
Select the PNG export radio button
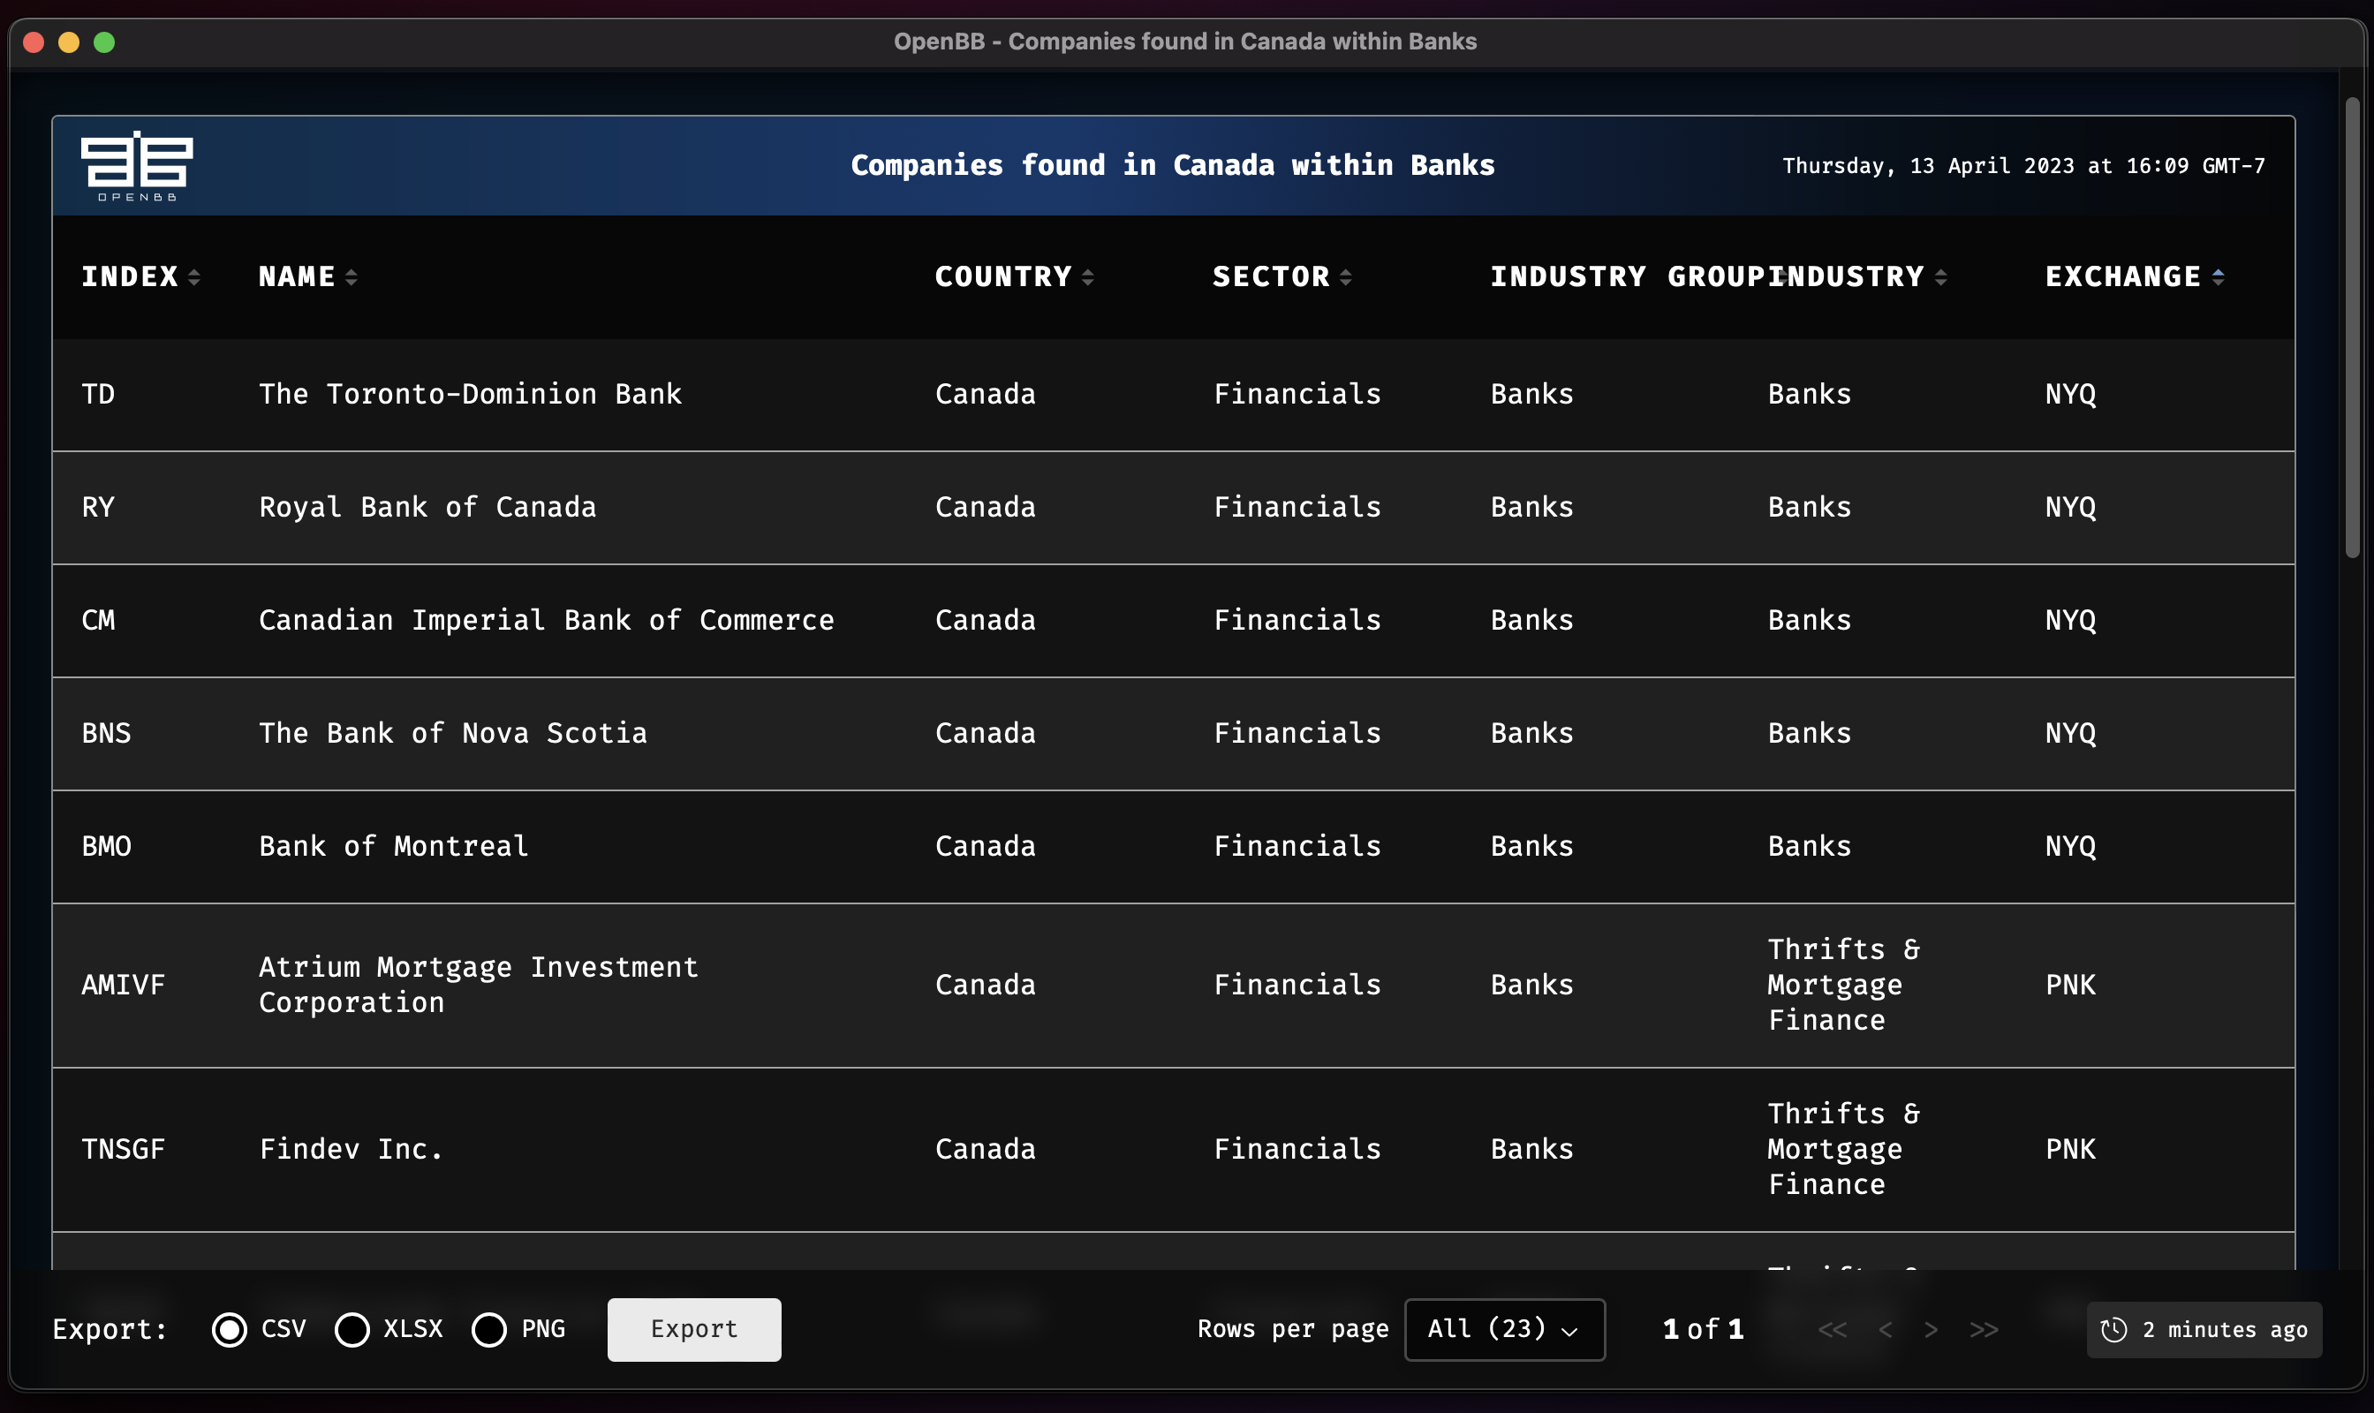click(489, 1329)
